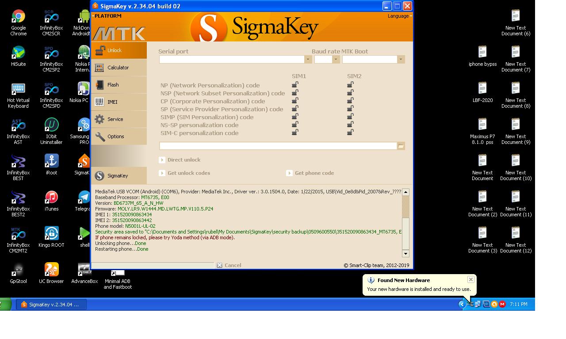Switch to the Flash tab

click(119, 85)
